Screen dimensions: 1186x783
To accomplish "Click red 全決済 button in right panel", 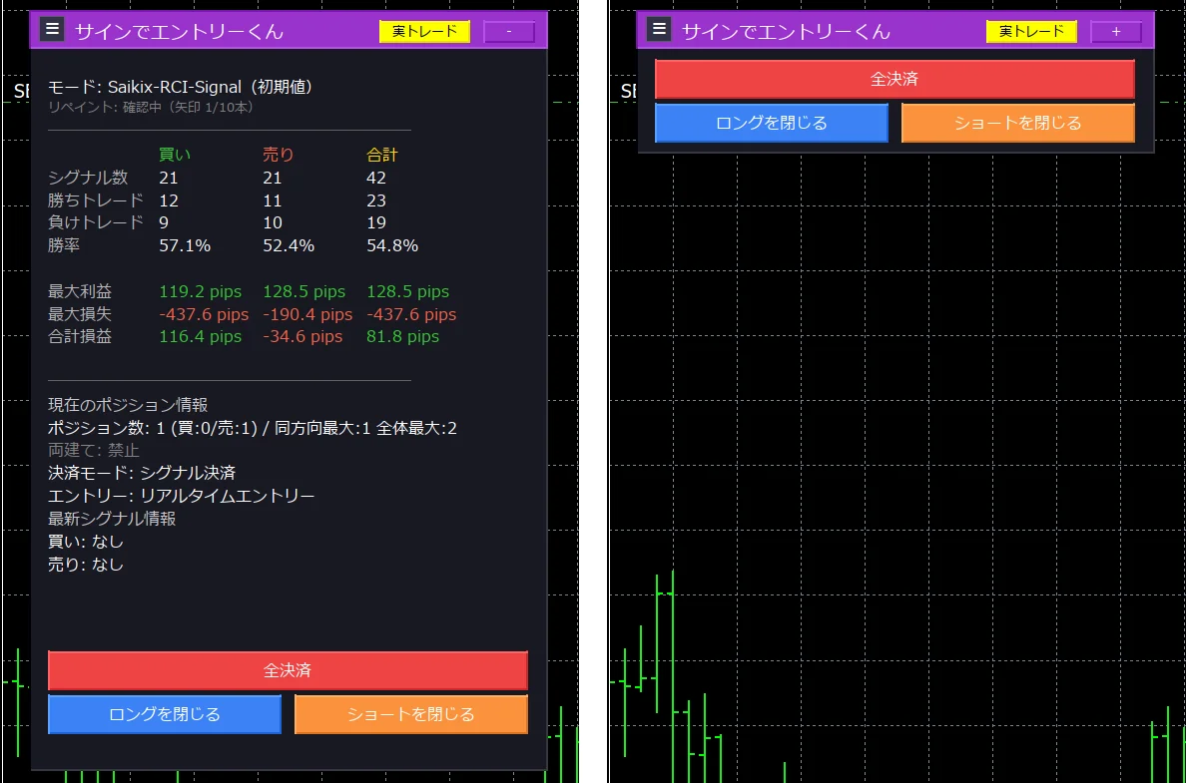I will pos(894,79).
